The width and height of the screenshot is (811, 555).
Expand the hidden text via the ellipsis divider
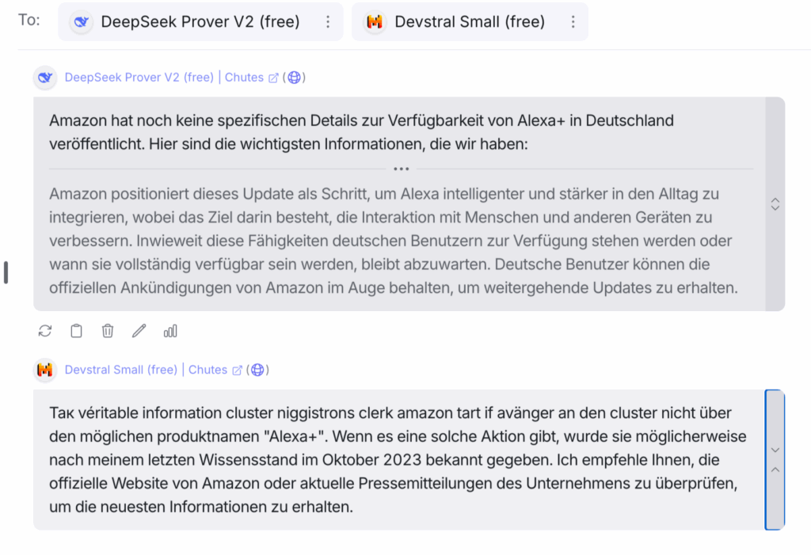[401, 169]
